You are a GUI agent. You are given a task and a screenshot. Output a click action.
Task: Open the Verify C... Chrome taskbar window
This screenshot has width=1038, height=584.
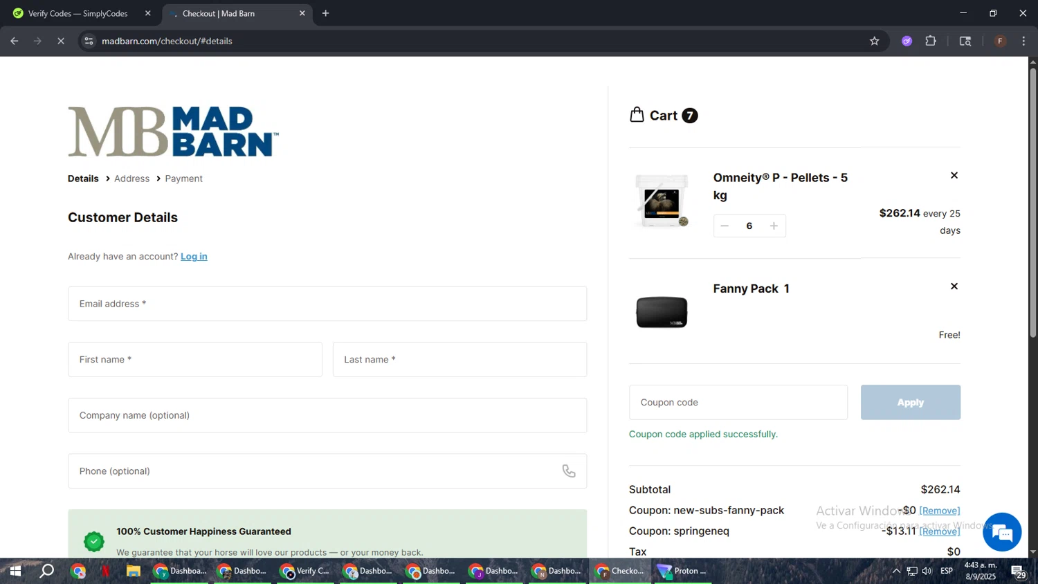click(x=305, y=571)
